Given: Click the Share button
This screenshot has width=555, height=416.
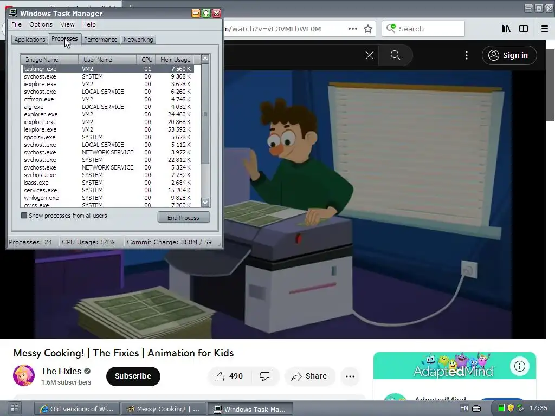Looking at the screenshot, I should click(x=309, y=376).
